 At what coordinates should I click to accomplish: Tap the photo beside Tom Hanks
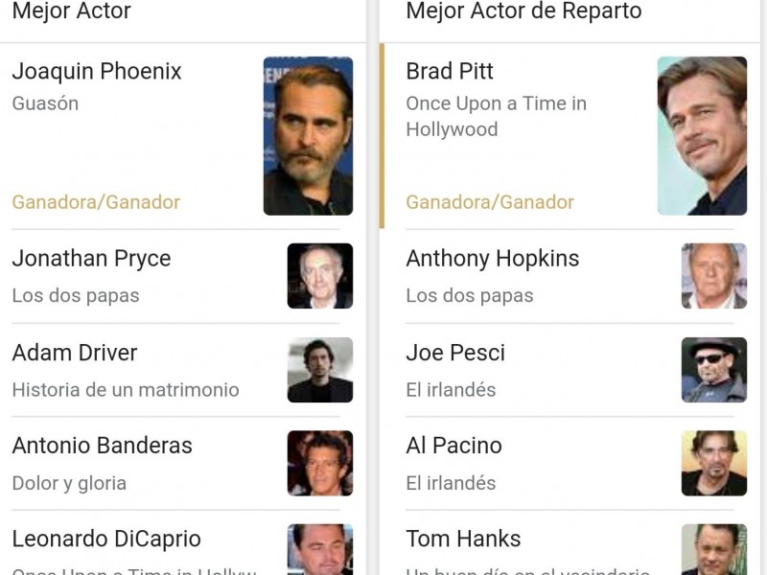click(714, 549)
